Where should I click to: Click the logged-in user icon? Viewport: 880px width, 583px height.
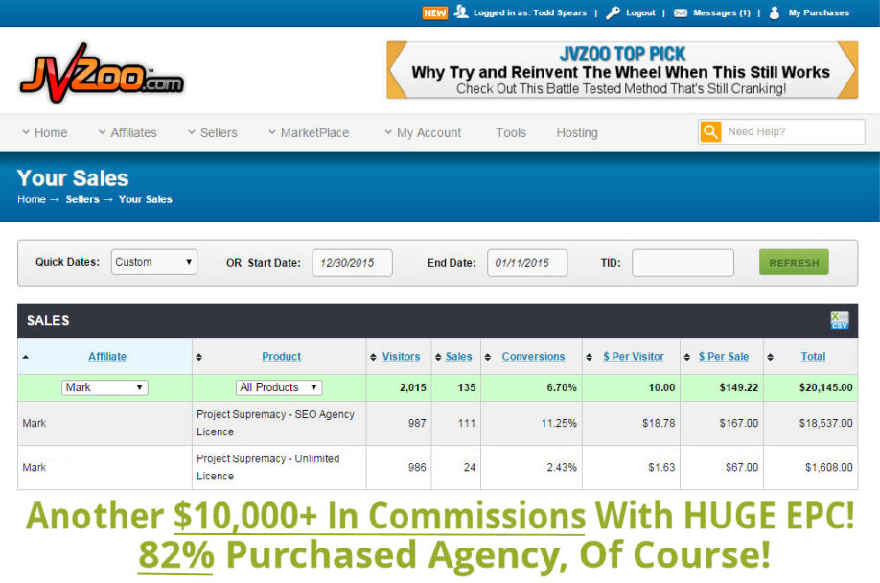click(x=461, y=12)
